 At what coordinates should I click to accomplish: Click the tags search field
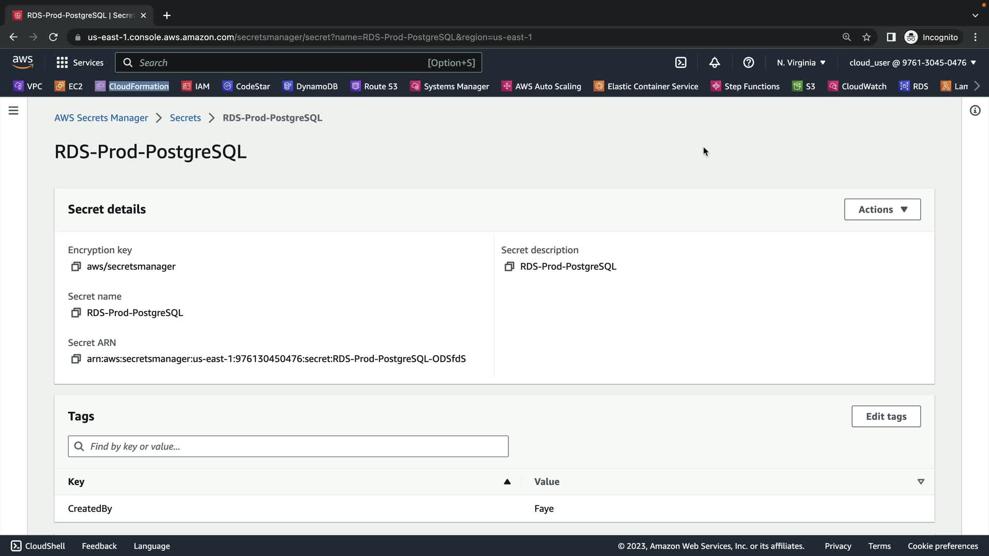(288, 446)
